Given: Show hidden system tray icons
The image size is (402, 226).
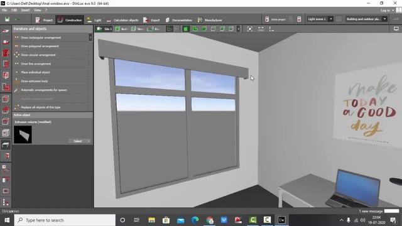Looking at the screenshot, I should tap(341, 220).
